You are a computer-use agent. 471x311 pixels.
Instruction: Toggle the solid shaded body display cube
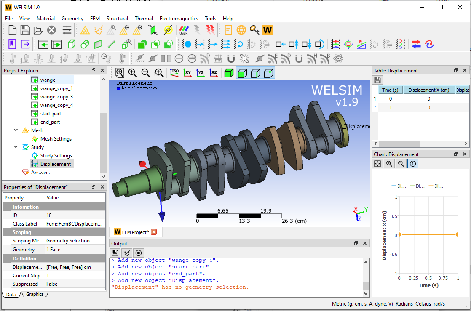[x=229, y=73]
